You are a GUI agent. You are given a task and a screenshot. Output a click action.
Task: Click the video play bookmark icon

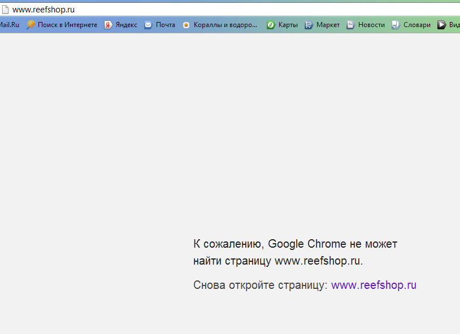pos(441,25)
